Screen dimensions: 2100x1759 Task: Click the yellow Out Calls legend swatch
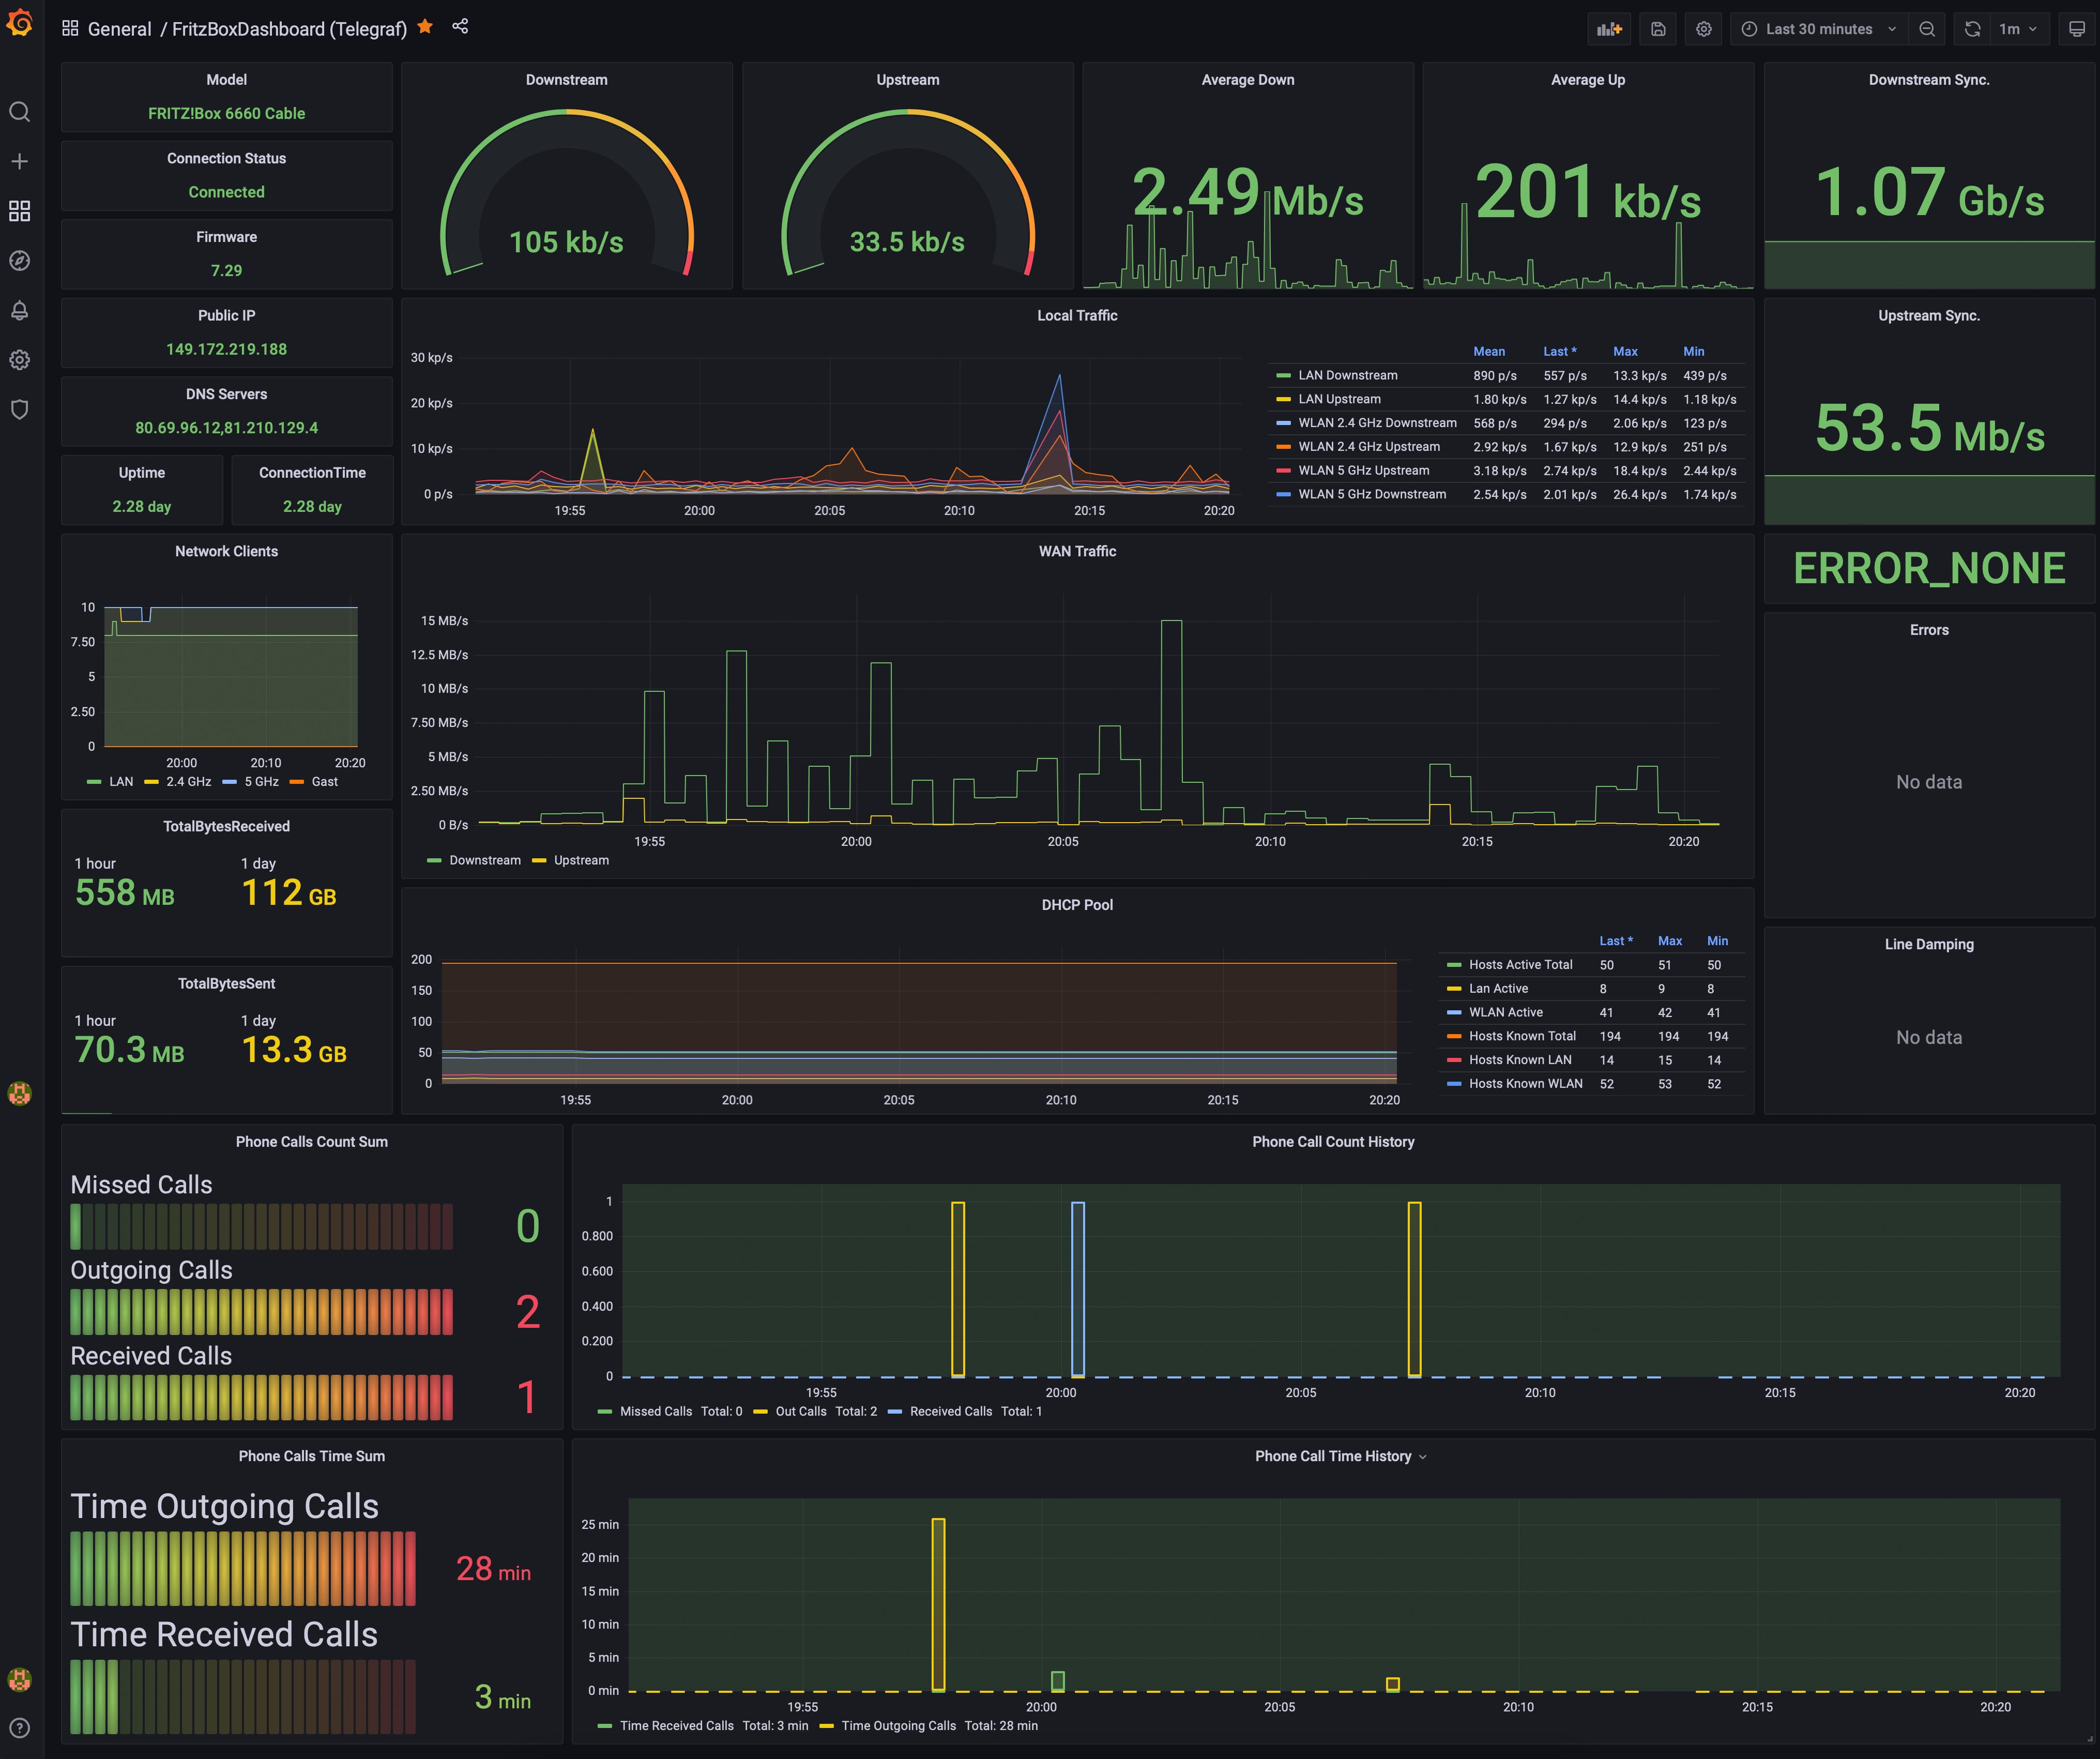pos(761,1411)
